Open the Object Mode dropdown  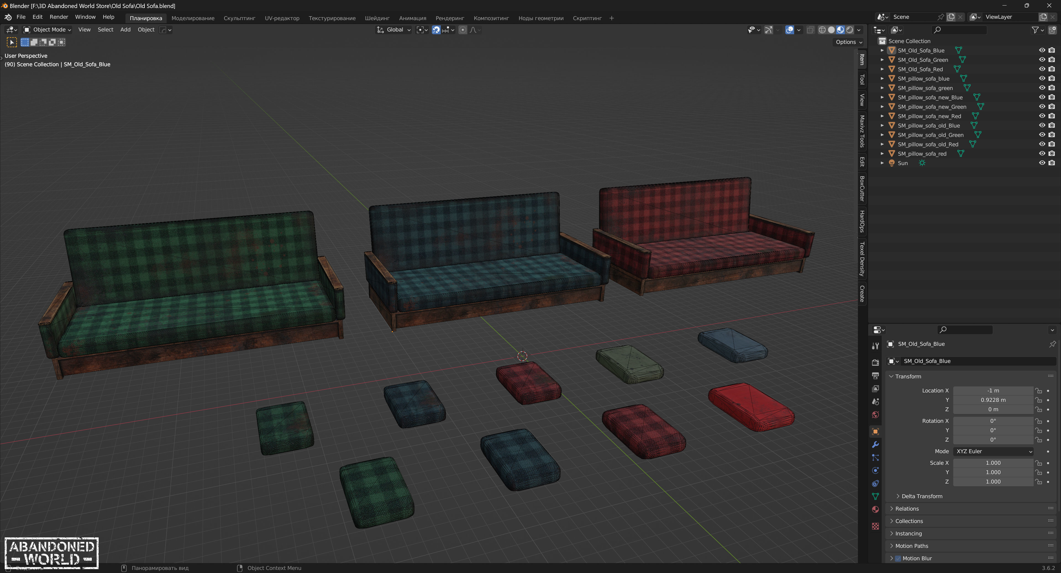click(47, 30)
